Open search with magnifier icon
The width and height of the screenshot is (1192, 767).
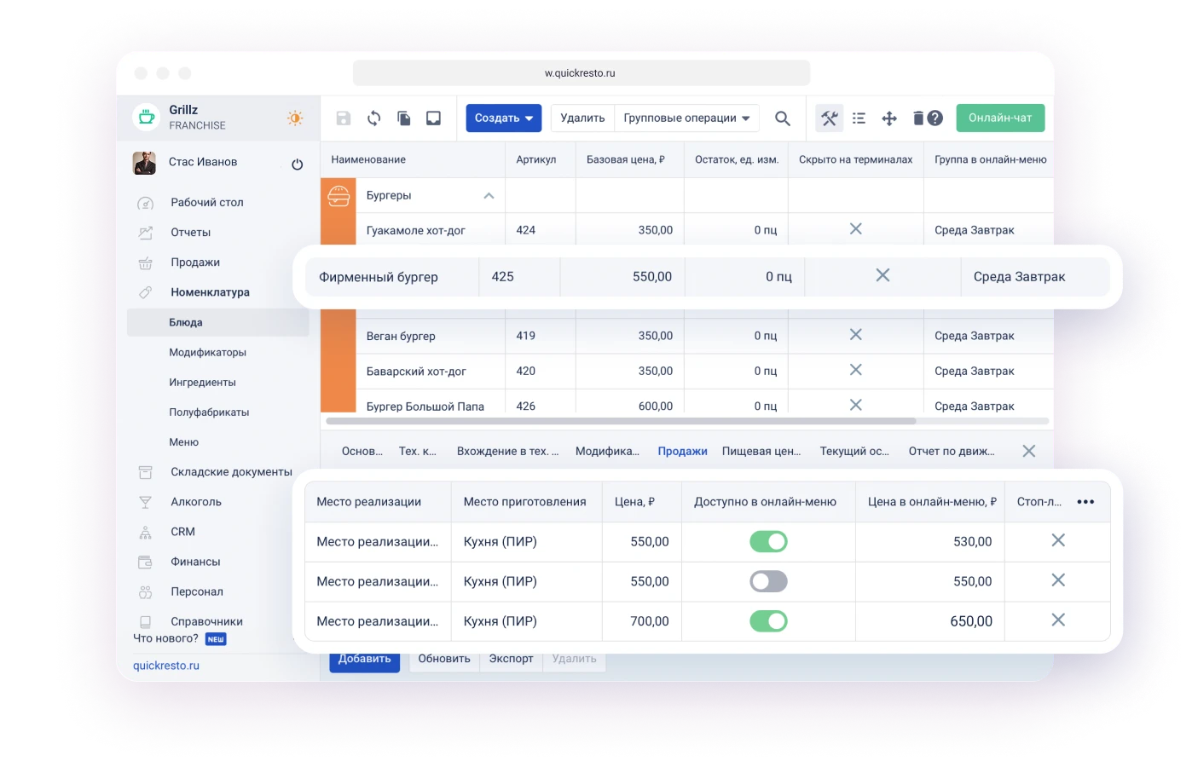[x=782, y=118]
